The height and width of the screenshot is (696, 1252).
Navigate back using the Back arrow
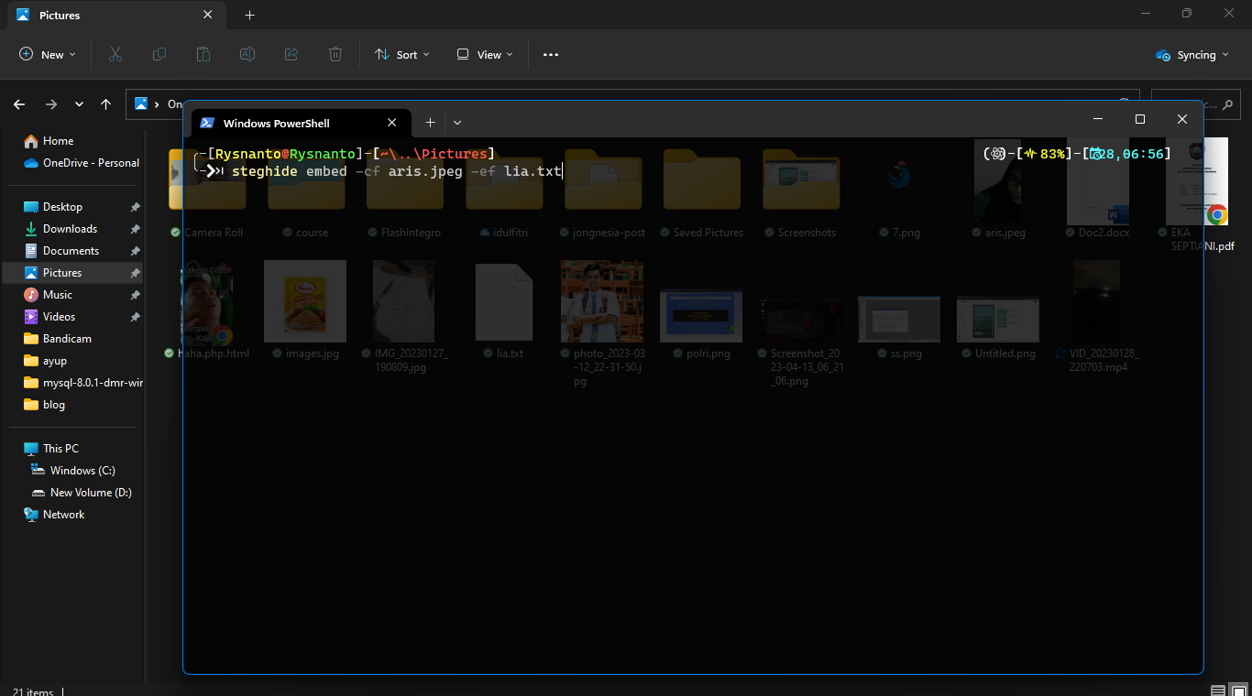(x=19, y=104)
